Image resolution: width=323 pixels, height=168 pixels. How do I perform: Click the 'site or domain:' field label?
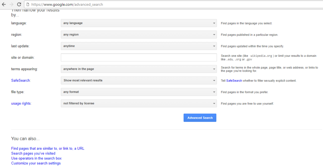coord(23,57)
